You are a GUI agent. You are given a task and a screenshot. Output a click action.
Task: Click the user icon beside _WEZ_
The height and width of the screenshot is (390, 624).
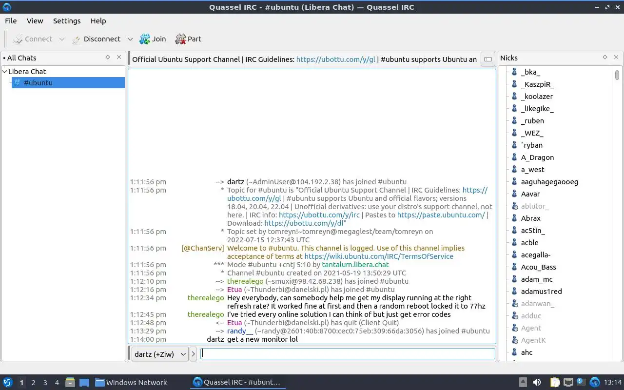(x=514, y=133)
